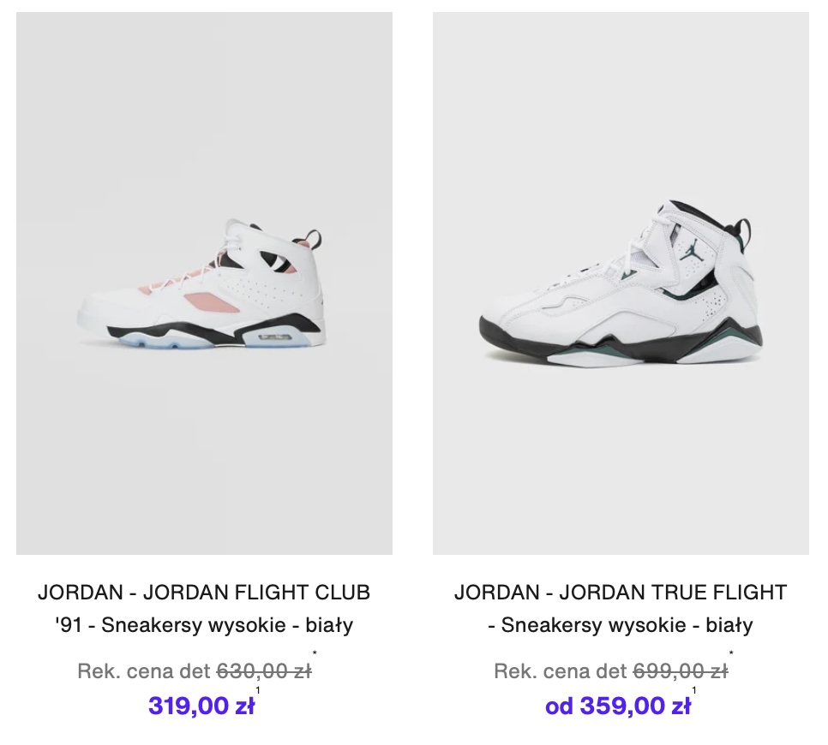828x745 pixels.
Task: Click the crossed-out 699,00 zł price
Action: tap(681, 671)
